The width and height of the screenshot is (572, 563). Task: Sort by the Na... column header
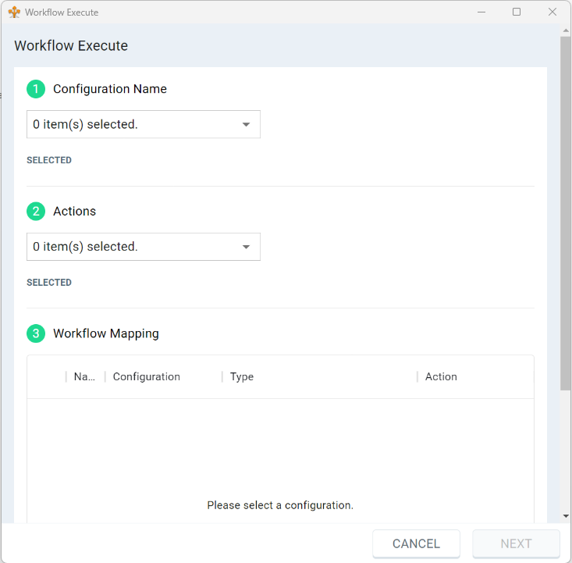83,377
